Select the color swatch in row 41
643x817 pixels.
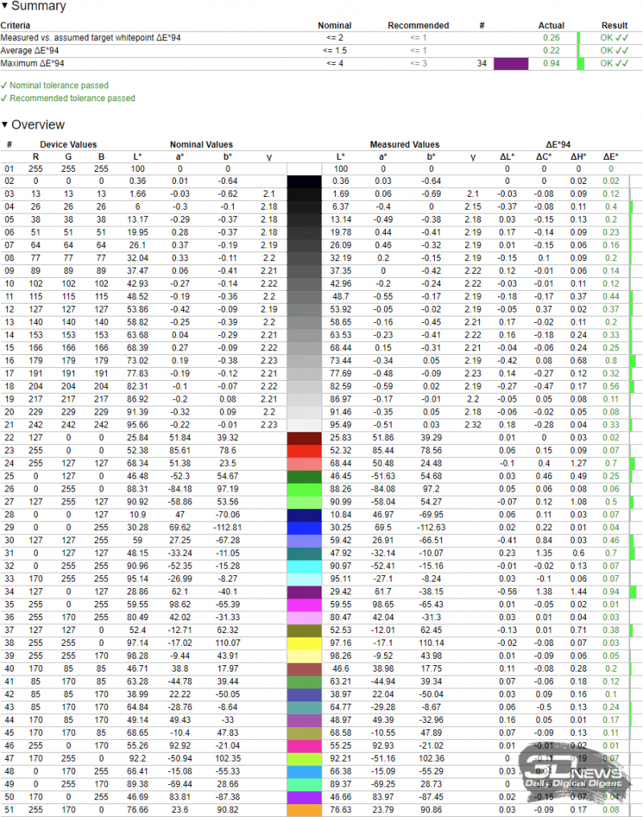(x=304, y=682)
